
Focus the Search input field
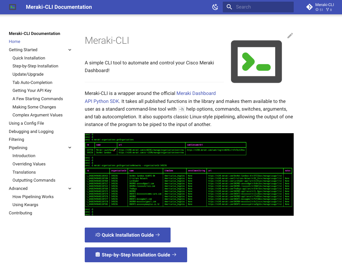click(258, 7)
